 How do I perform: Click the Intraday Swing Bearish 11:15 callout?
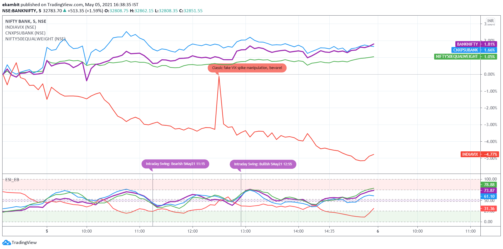click(x=175, y=164)
